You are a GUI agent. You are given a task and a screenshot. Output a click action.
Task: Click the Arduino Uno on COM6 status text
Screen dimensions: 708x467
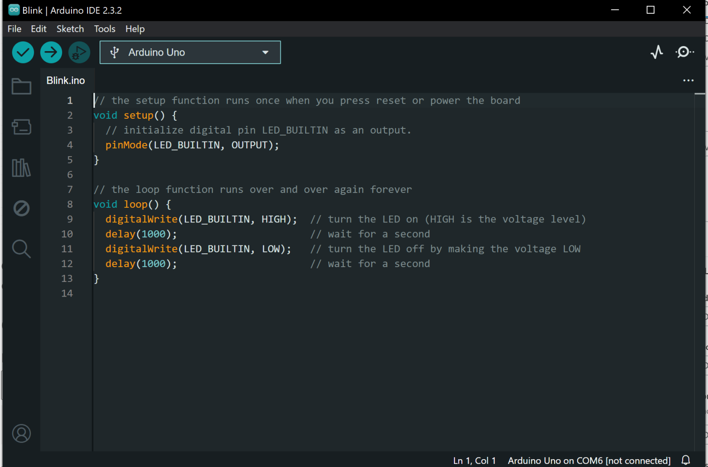coord(589,460)
